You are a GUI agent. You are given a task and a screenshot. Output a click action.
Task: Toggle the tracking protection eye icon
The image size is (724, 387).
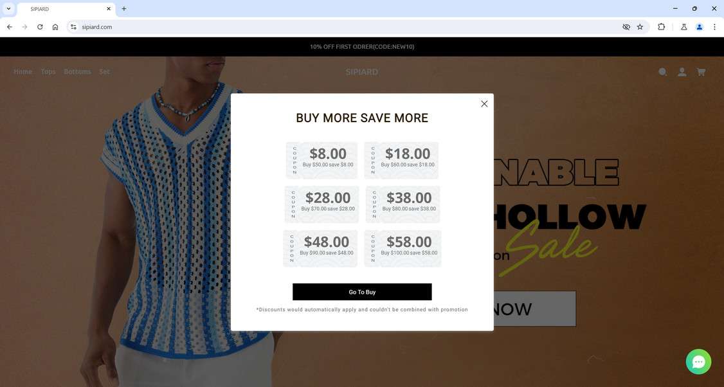pos(626,27)
